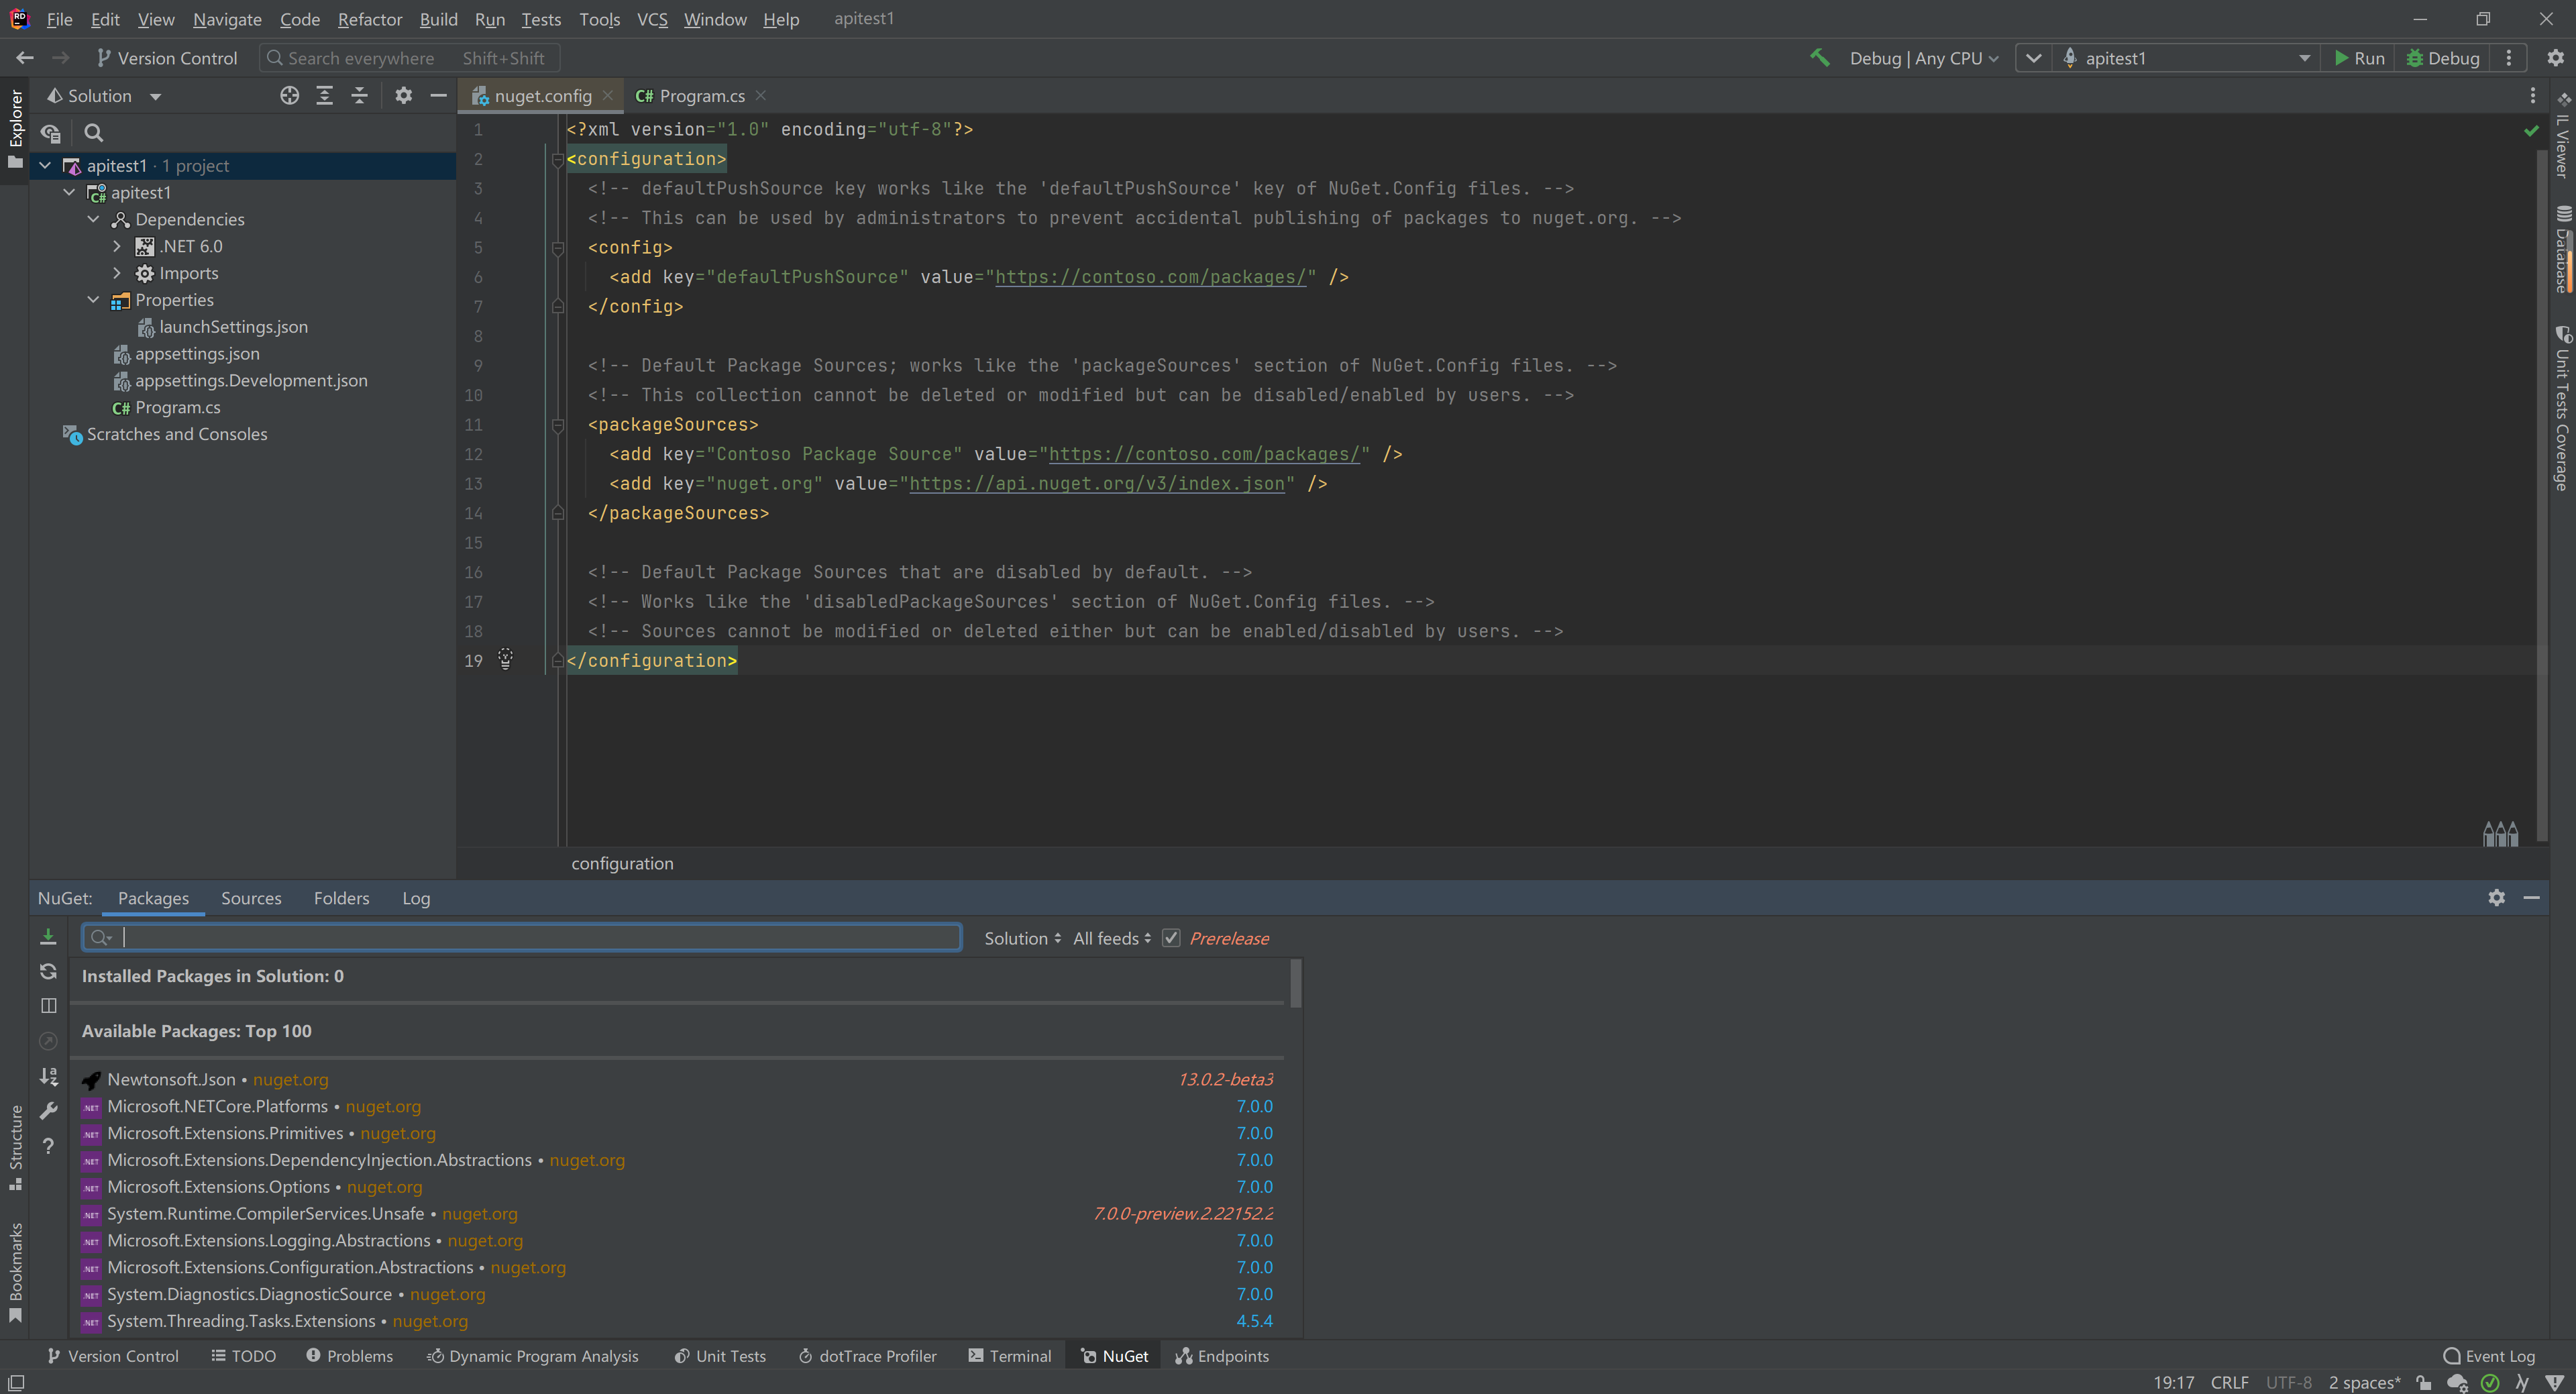Click the wrench icon in NuGet sidebar
The height and width of the screenshot is (1394, 2576).
pyautogui.click(x=48, y=1111)
